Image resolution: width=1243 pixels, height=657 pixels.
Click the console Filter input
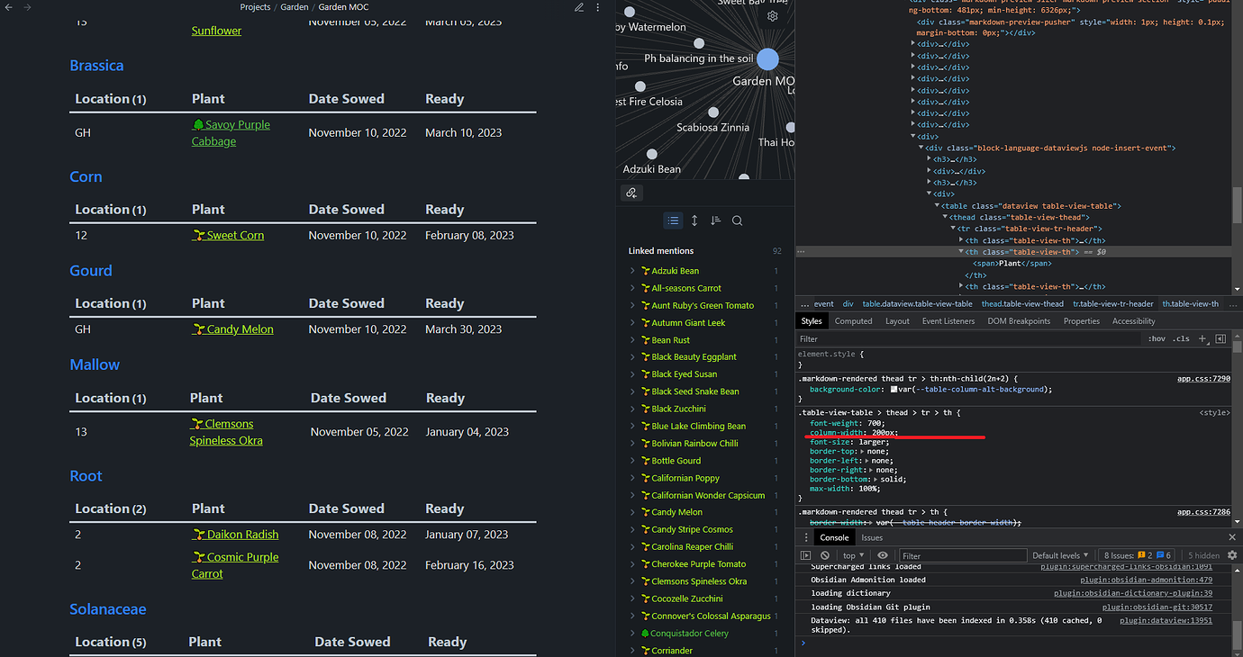tap(963, 555)
